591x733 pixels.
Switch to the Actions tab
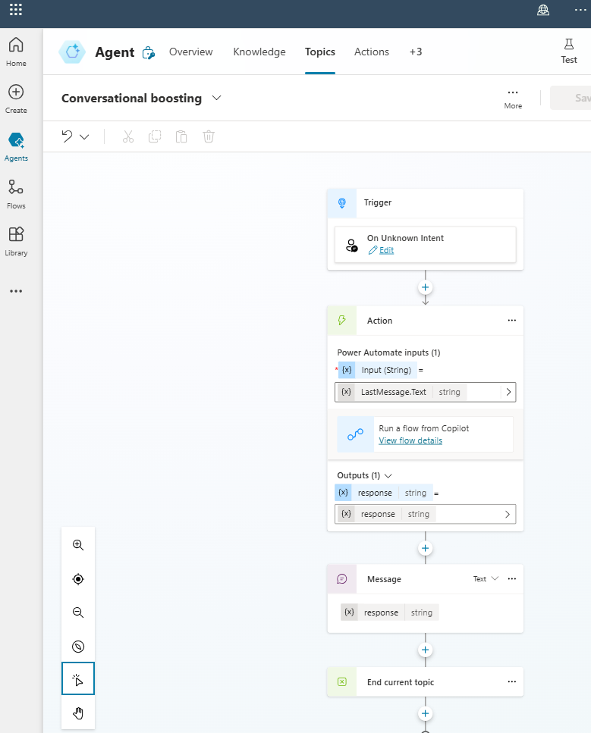click(x=372, y=52)
